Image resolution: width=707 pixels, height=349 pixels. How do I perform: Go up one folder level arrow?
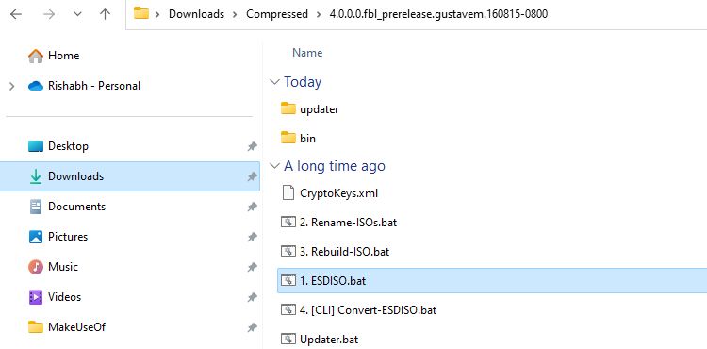pos(105,14)
